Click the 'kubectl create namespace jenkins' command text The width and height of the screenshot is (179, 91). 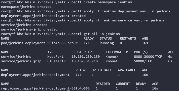[100, 2]
